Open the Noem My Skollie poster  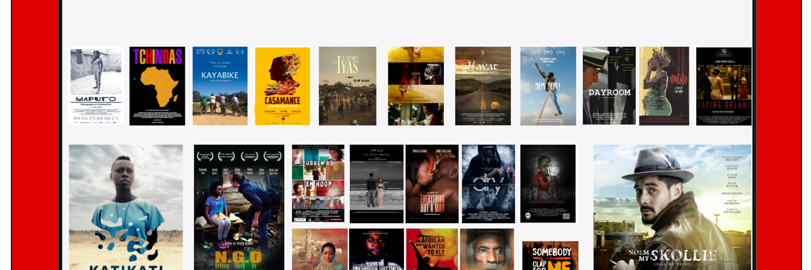[x=672, y=207]
